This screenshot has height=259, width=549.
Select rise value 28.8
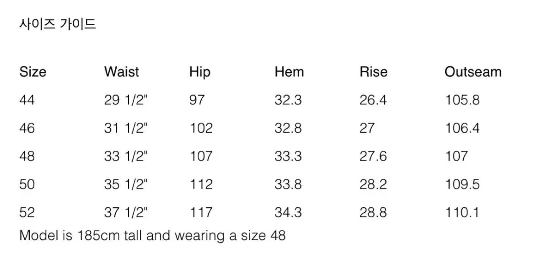click(x=373, y=212)
